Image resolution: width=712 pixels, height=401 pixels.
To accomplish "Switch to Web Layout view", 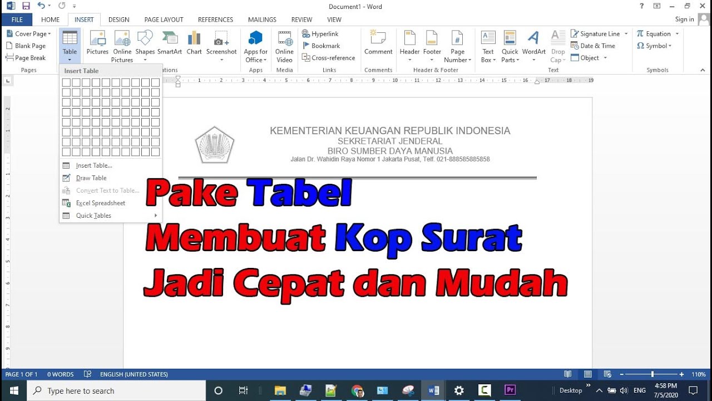I will point(607,374).
